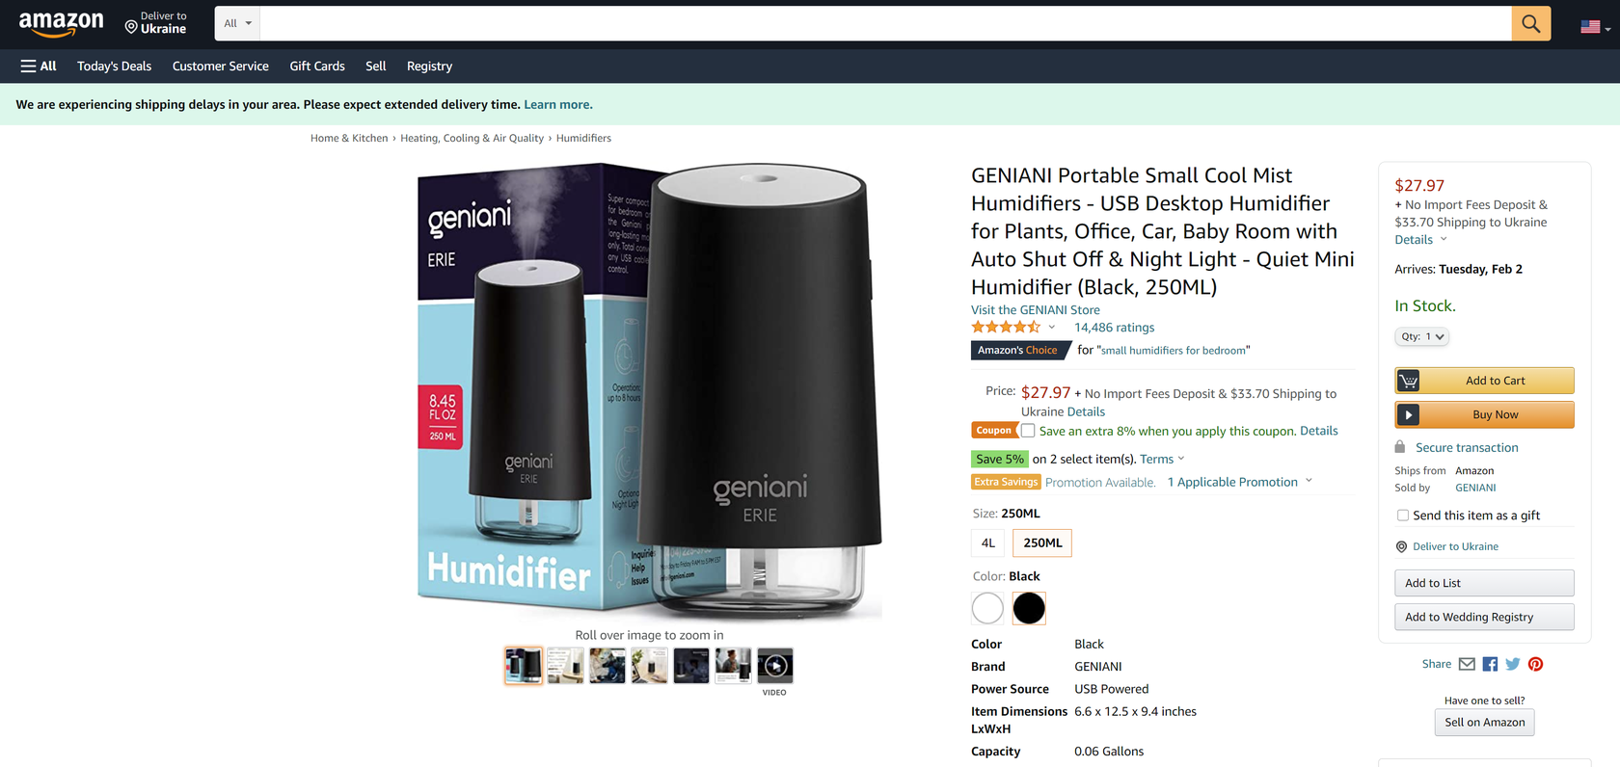Click the Add to Cart button

coord(1484,381)
